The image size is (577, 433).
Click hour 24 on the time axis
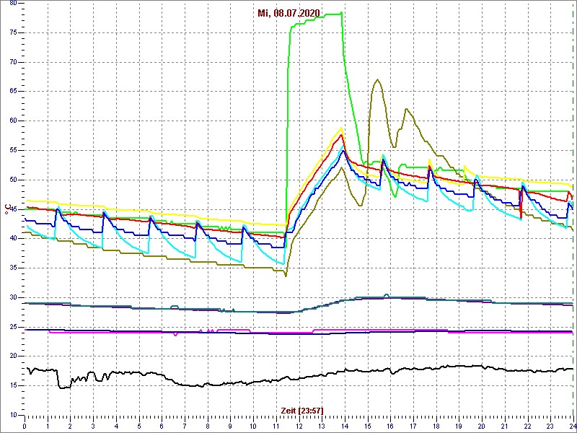[572, 425]
